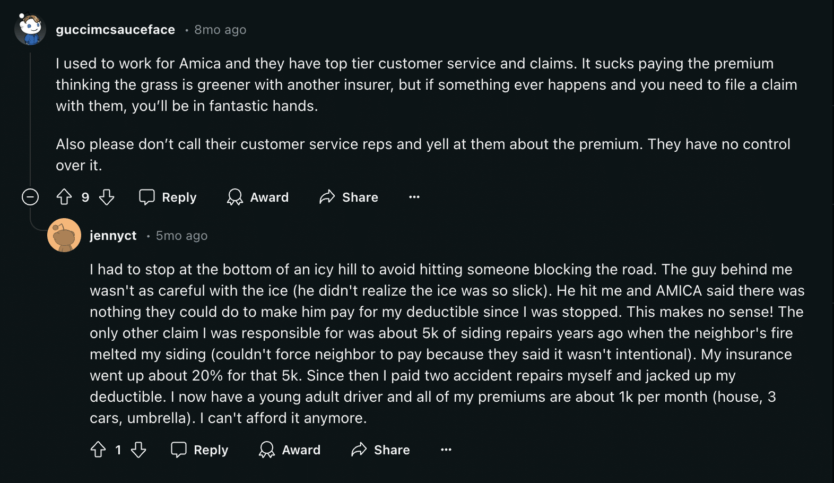834x483 pixels.
Task: Click guccimcsauceface's avatar image
Action: pyautogui.click(x=31, y=29)
